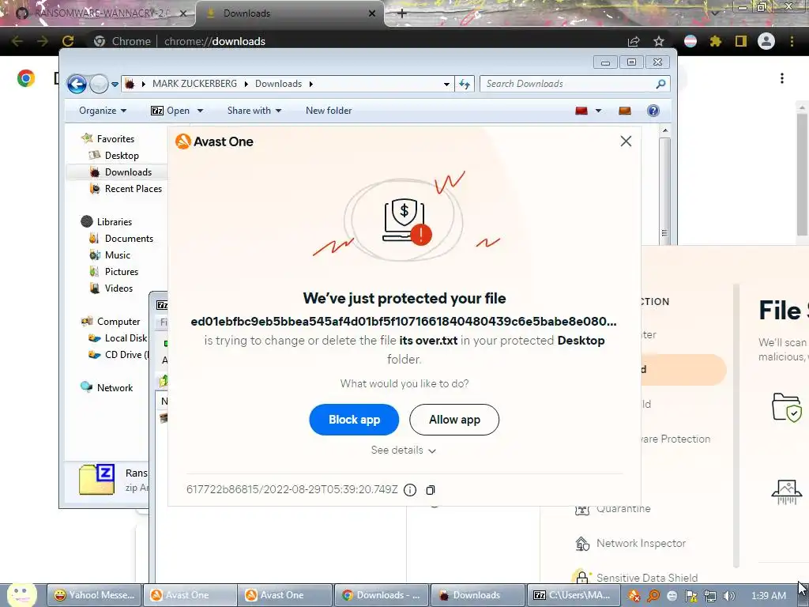Image resolution: width=809 pixels, height=607 pixels.
Task: Toggle Chrome side panel icon
Action: tap(741, 41)
